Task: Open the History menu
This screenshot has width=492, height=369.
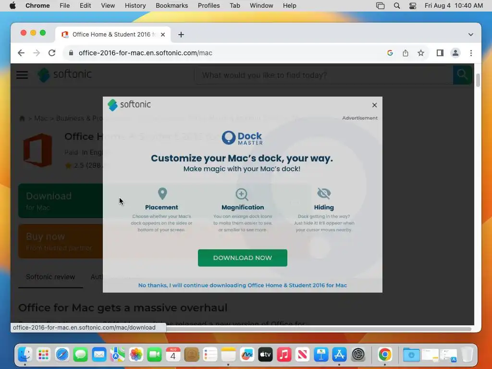Action: point(135,6)
